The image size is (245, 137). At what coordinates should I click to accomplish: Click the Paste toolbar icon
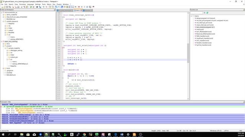pos(27,7)
